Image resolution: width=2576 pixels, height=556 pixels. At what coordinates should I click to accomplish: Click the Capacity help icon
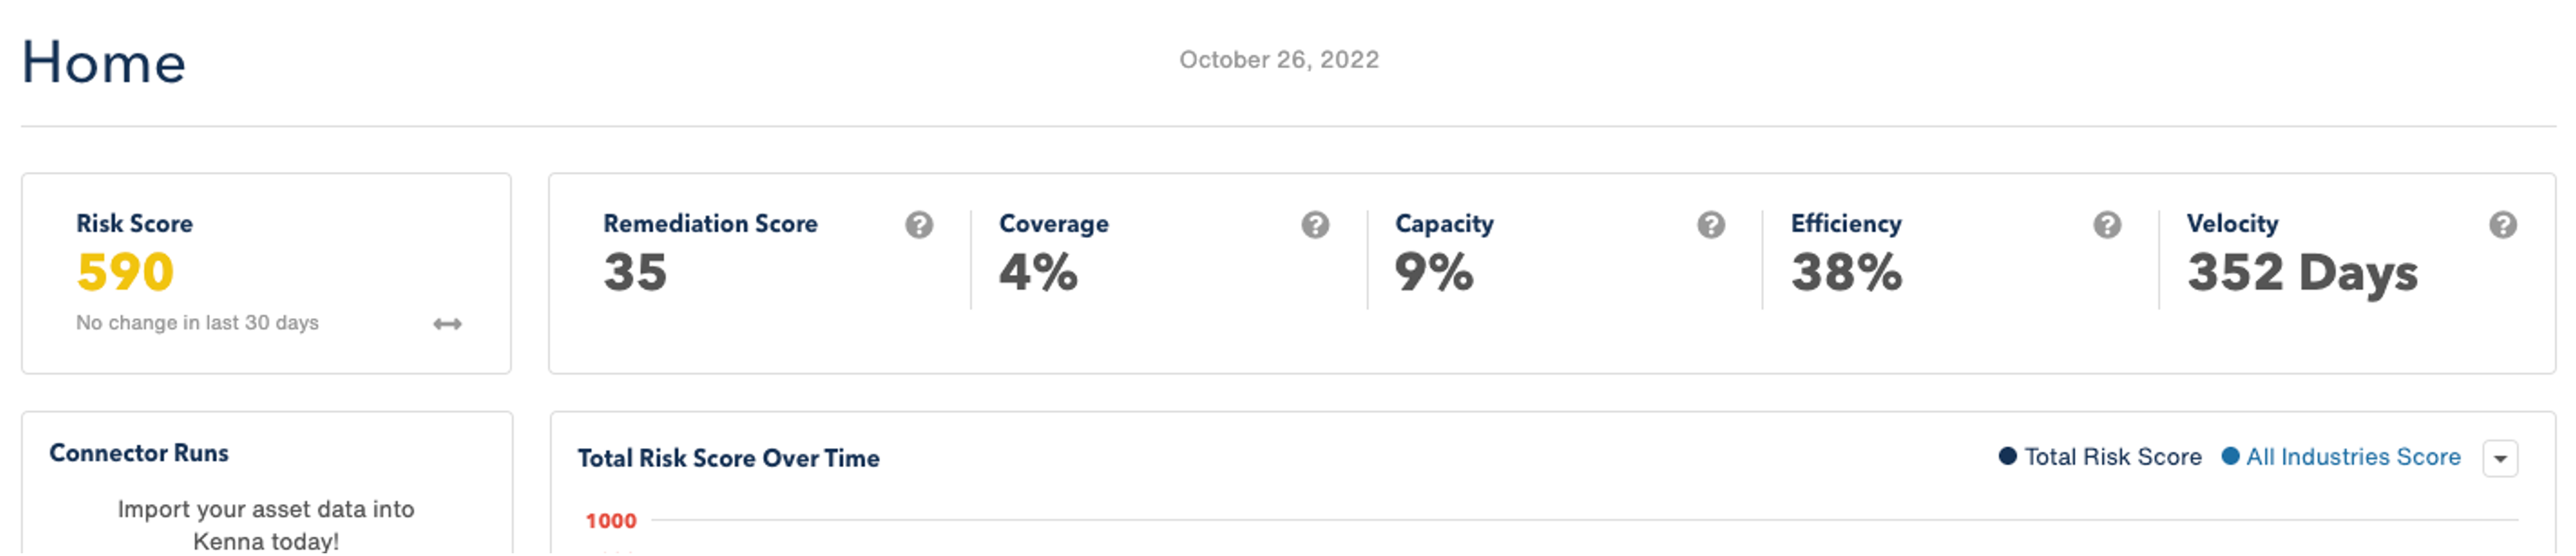coord(1711,225)
